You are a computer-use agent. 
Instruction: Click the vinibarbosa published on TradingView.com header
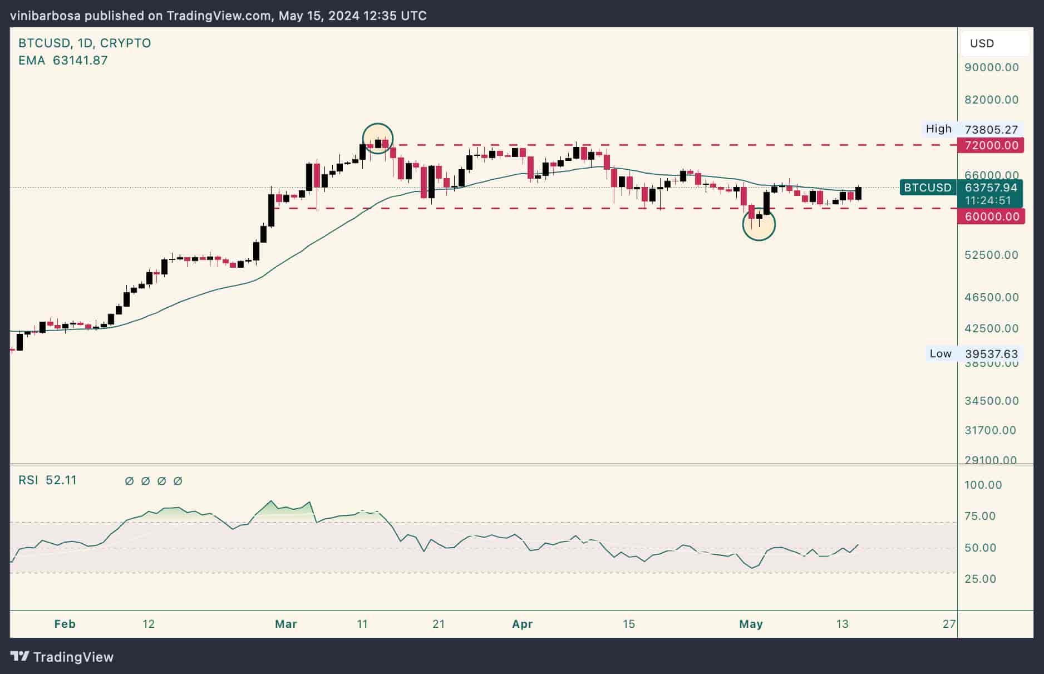pos(218,16)
